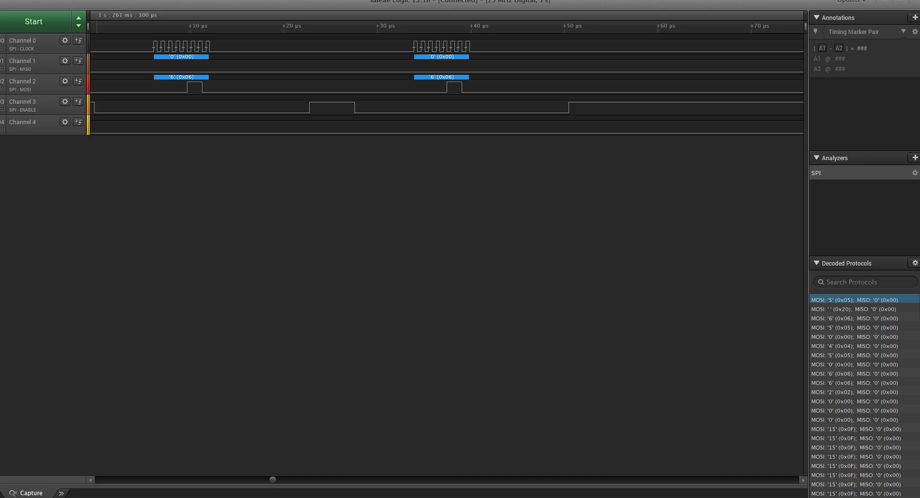Expand tabs with double-chevron icon
Screen dimensions: 920x498
point(61,493)
